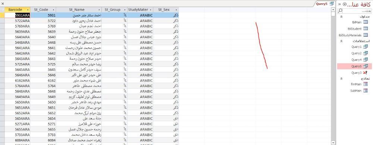Open the St_Name column filter dropdown
Screen dimensions: 373x145
(99, 10)
